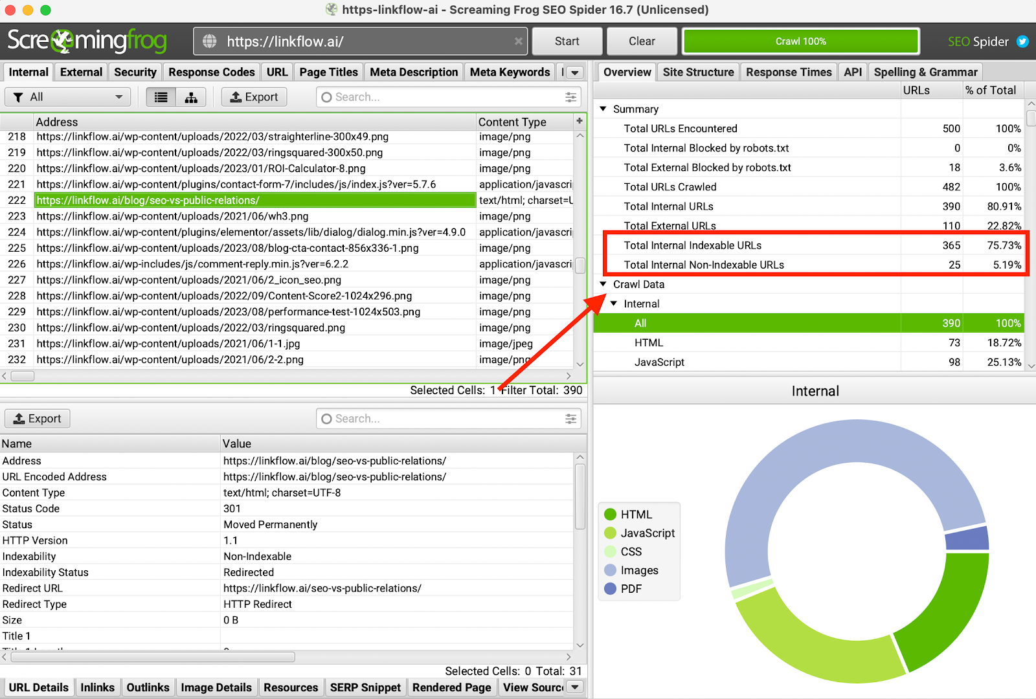Collapse the Crawl Data section
This screenshot has height=699, width=1036.
pyautogui.click(x=603, y=283)
